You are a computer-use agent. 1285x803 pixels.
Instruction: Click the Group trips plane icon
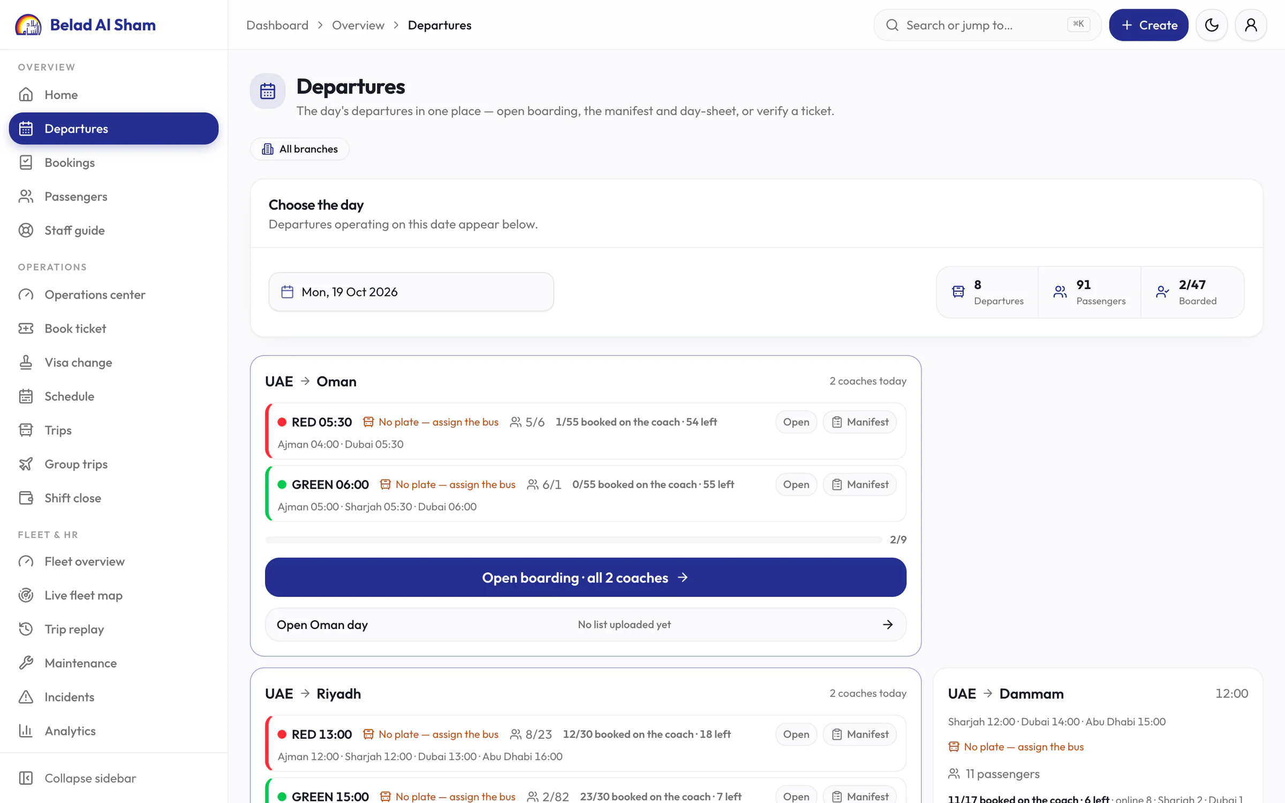point(26,464)
